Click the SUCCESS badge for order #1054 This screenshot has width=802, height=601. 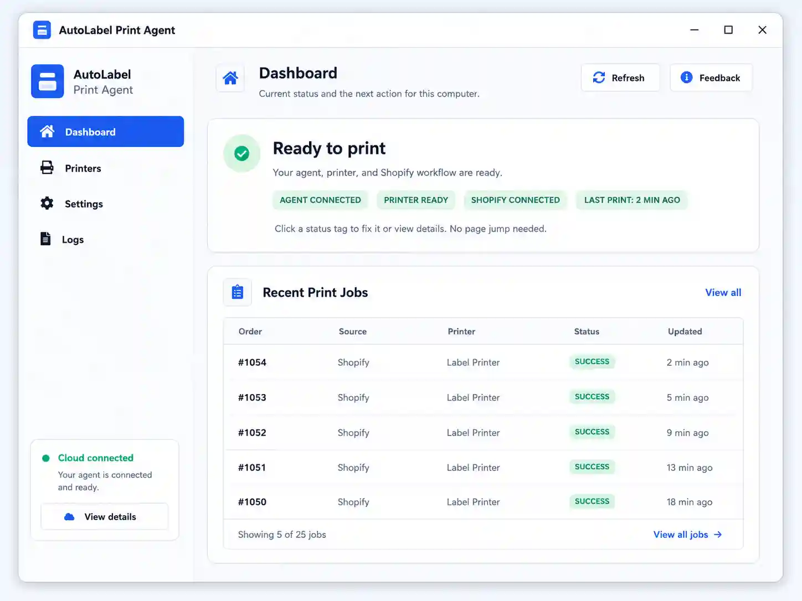(592, 361)
